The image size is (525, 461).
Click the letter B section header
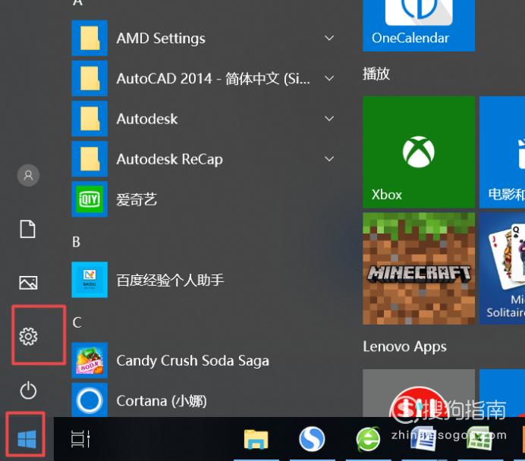tap(76, 242)
